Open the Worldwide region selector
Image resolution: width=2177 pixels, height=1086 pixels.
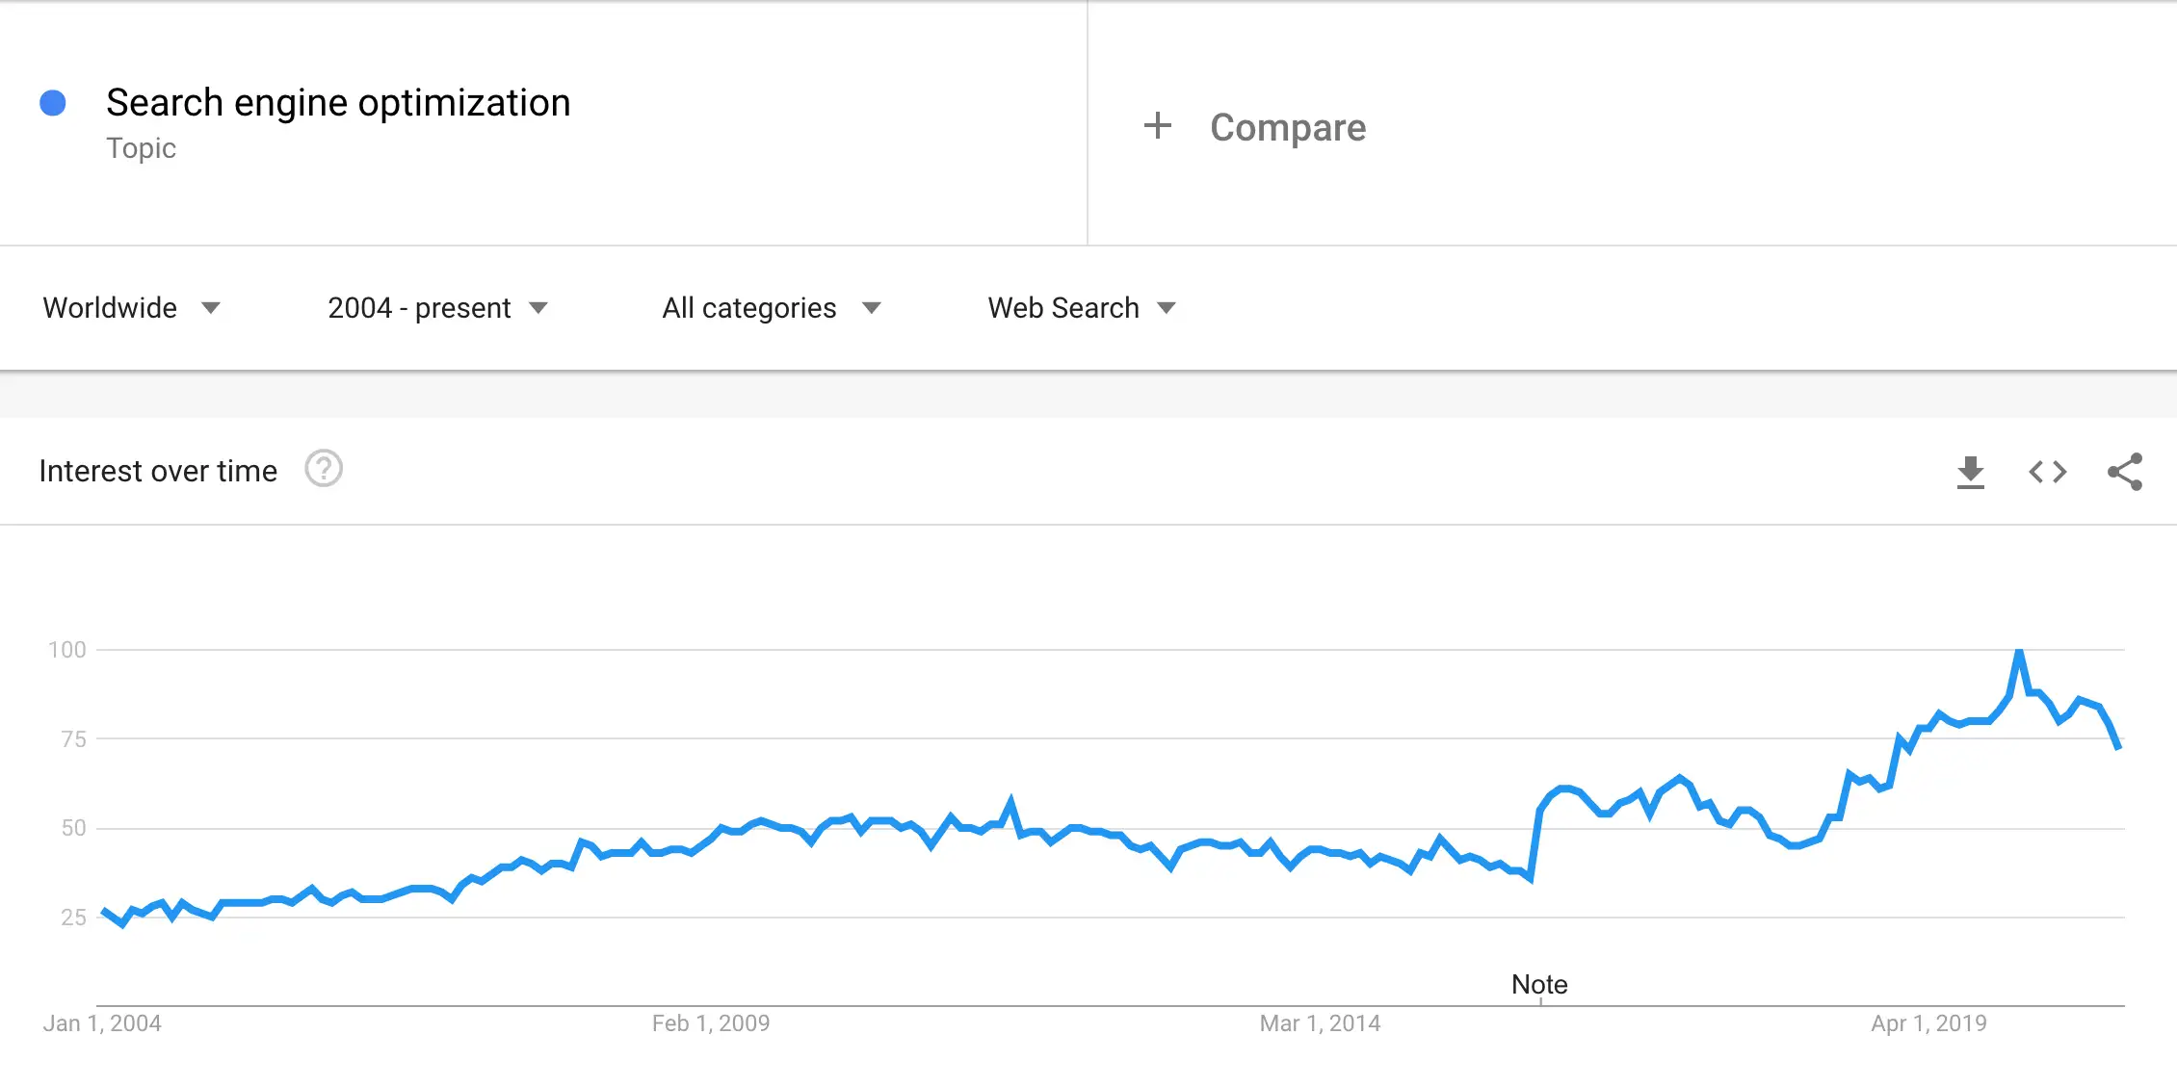pyautogui.click(x=109, y=308)
